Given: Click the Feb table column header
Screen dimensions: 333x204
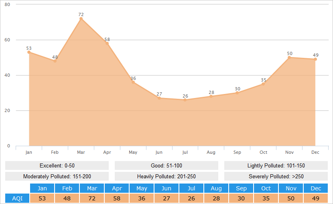Looking at the screenshot, I should click(x=67, y=188).
